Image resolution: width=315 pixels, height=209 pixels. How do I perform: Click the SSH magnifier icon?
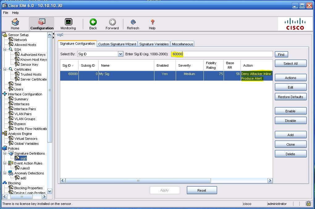click(x=11, y=49)
